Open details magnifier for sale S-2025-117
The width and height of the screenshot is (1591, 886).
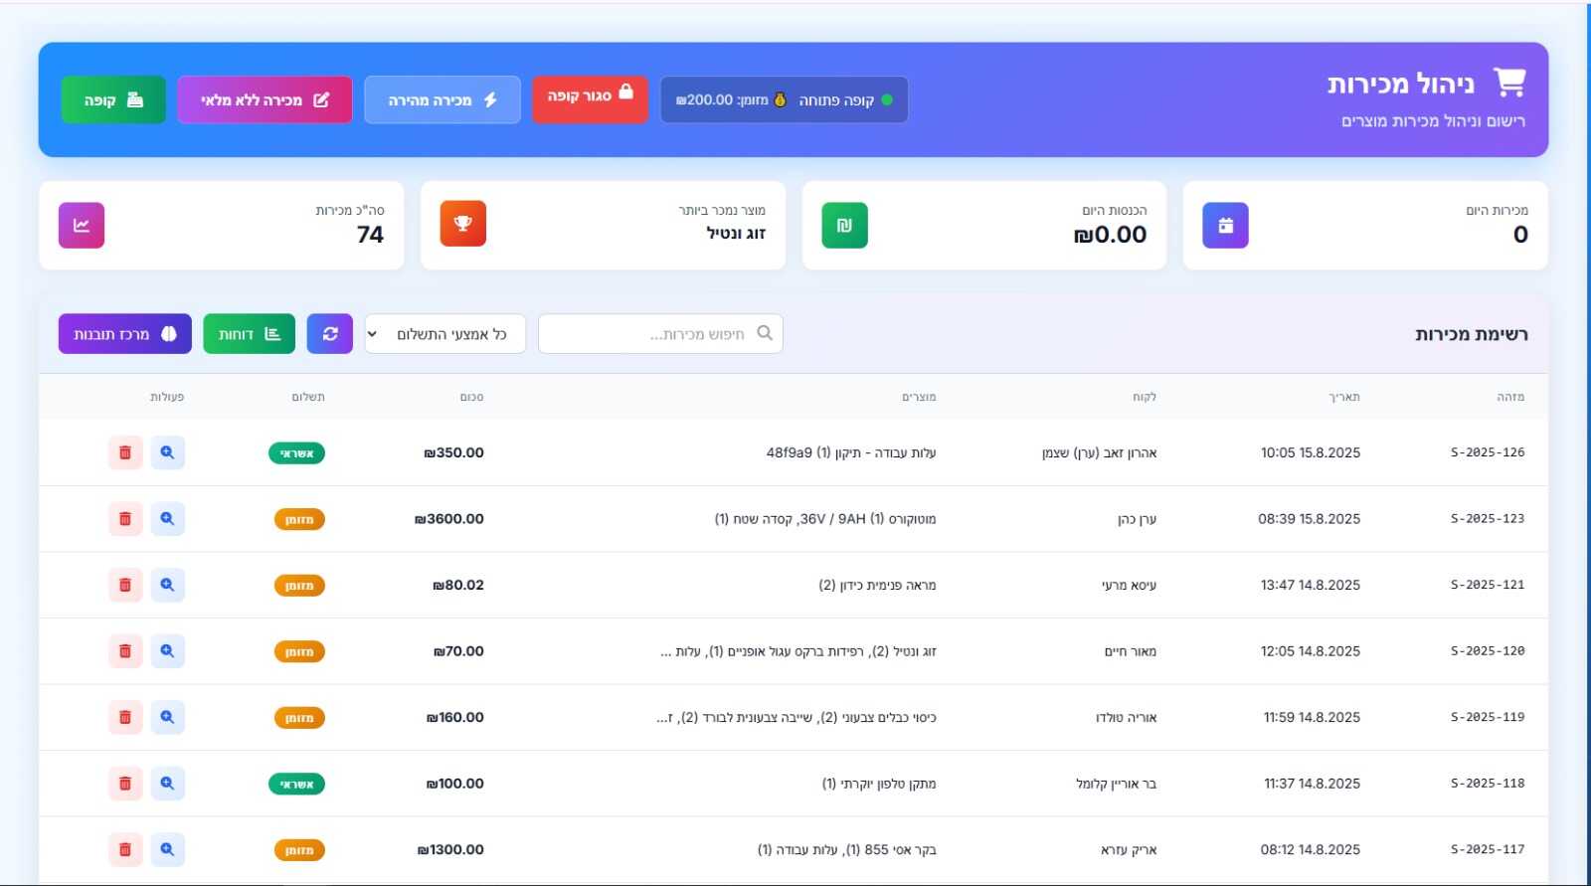pos(167,849)
